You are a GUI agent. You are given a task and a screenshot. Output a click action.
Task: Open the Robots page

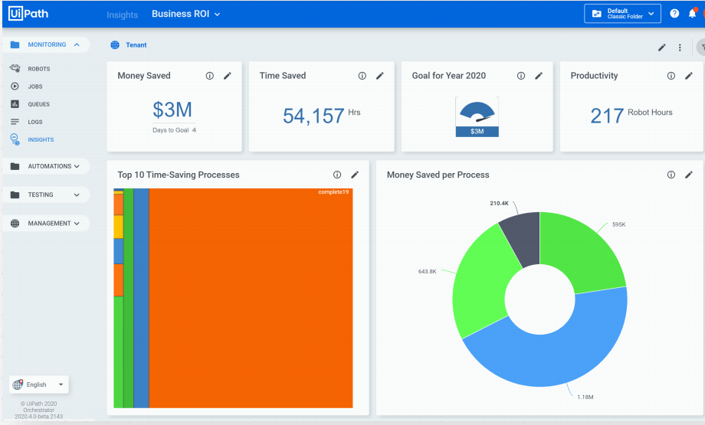(x=38, y=69)
